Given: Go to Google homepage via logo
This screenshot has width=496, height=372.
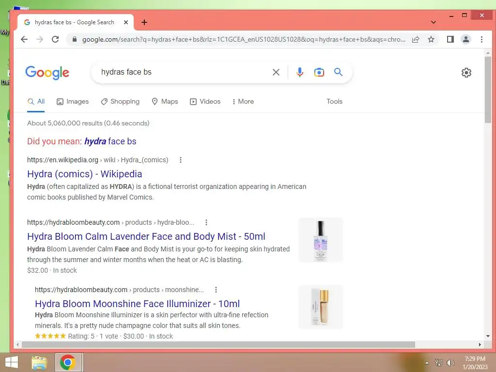Looking at the screenshot, I should 47,73.
